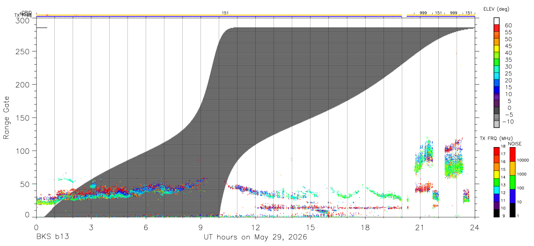Click the 14 label on the TX FRQ scale

coord(503,177)
